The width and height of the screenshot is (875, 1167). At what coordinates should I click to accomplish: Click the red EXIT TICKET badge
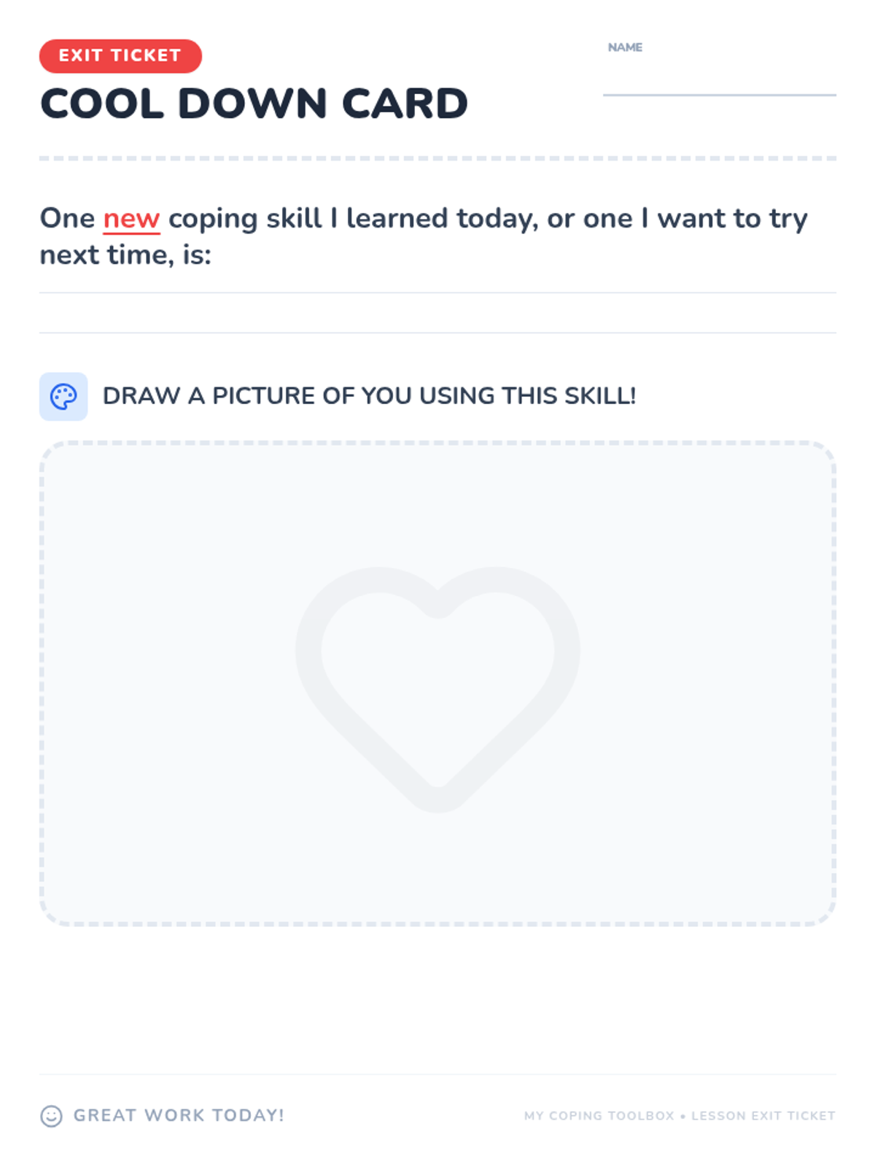tap(120, 56)
